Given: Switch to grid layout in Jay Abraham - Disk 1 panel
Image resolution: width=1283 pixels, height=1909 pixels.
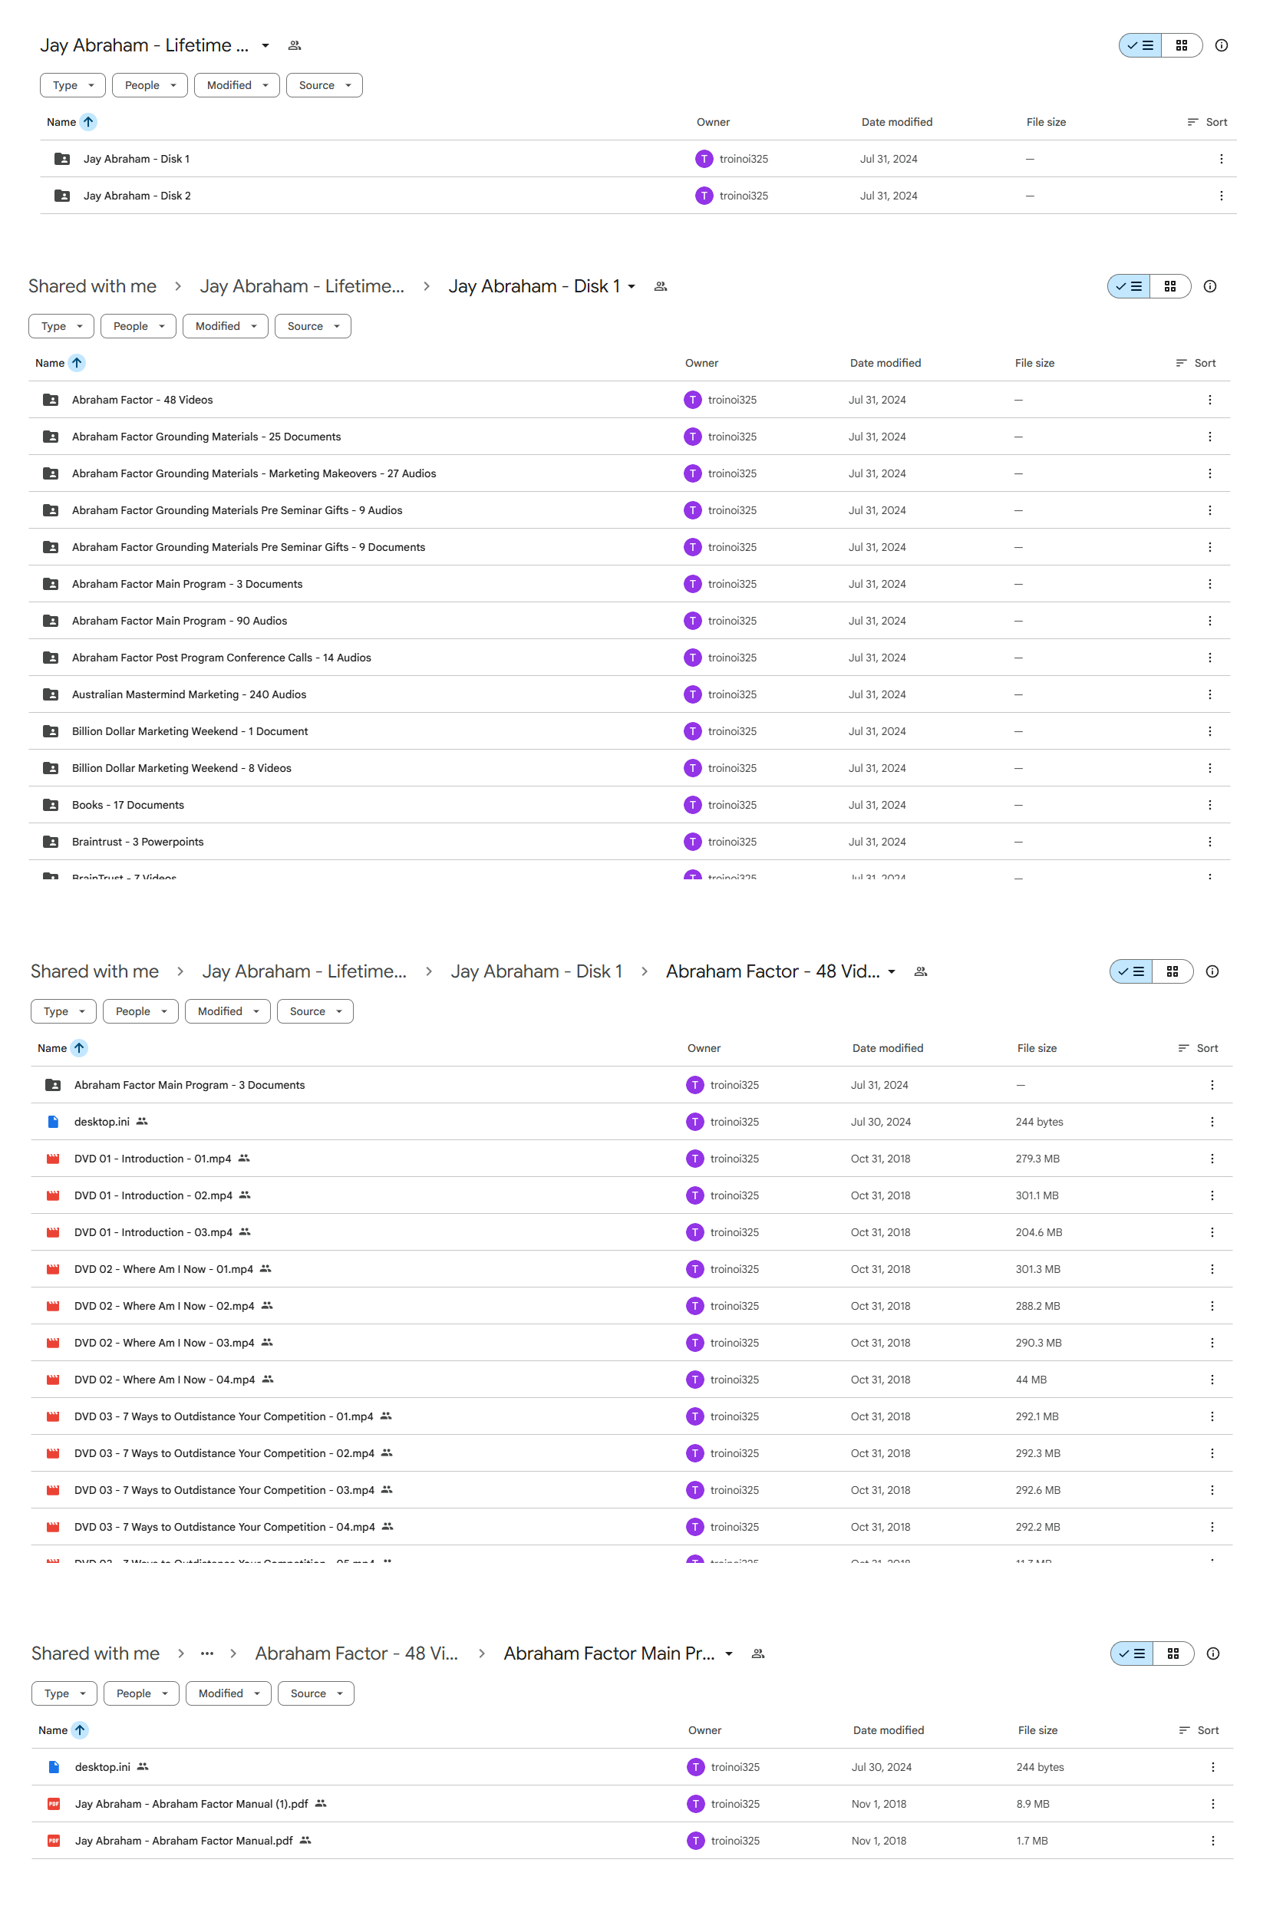Looking at the screenshot, I should [x=1170, y=286].
